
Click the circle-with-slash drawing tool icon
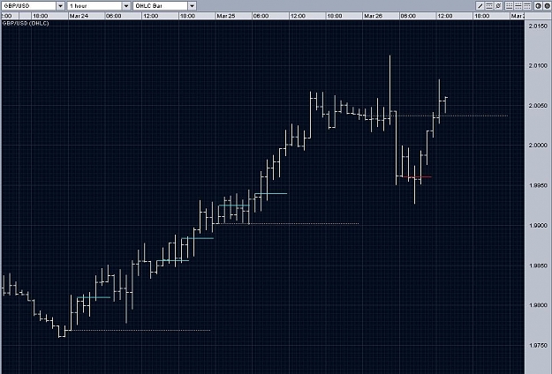(498, 5)
